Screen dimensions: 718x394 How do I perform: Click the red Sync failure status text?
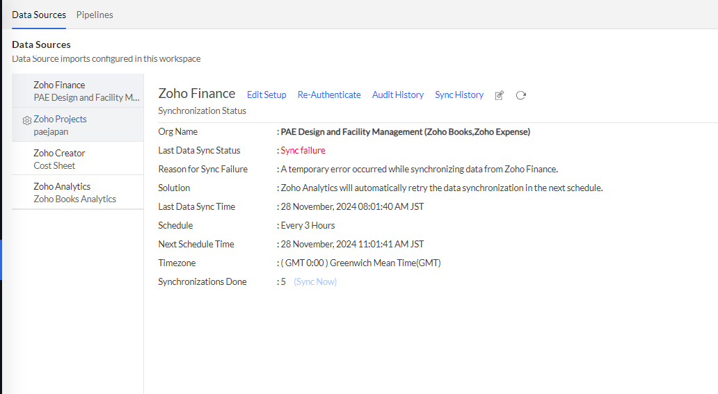[303, 150]
